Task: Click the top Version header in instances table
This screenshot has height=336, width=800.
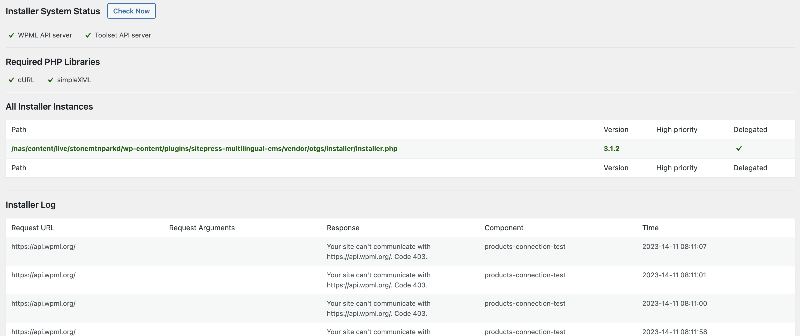Action: pyautogui.click(x=616, y=130)
